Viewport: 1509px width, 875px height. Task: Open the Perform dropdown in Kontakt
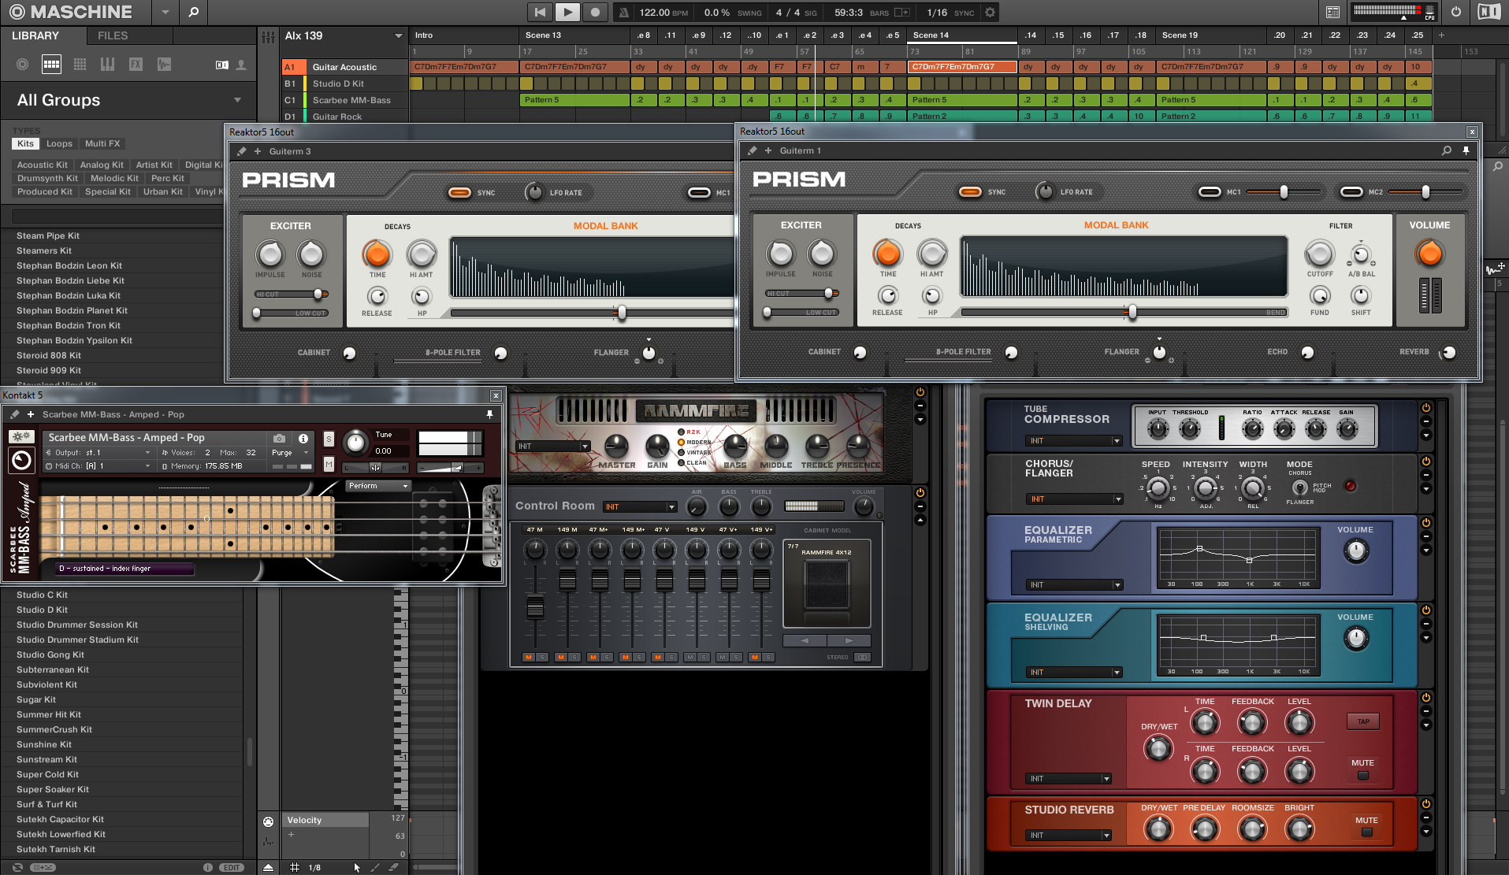click(x=378, y=486)
